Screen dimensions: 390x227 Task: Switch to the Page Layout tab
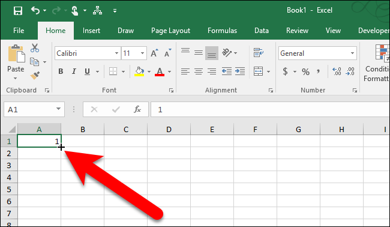point(170,31)
